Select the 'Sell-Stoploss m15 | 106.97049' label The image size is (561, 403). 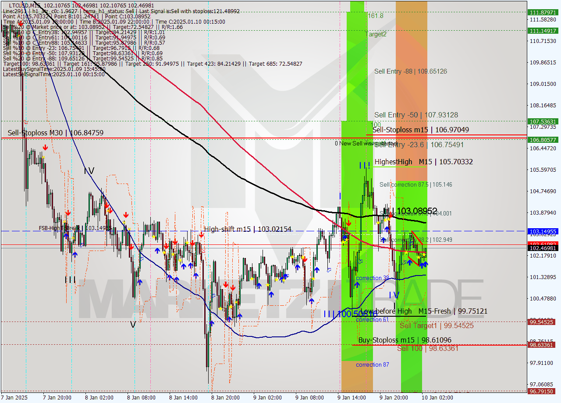pos(421,130)
